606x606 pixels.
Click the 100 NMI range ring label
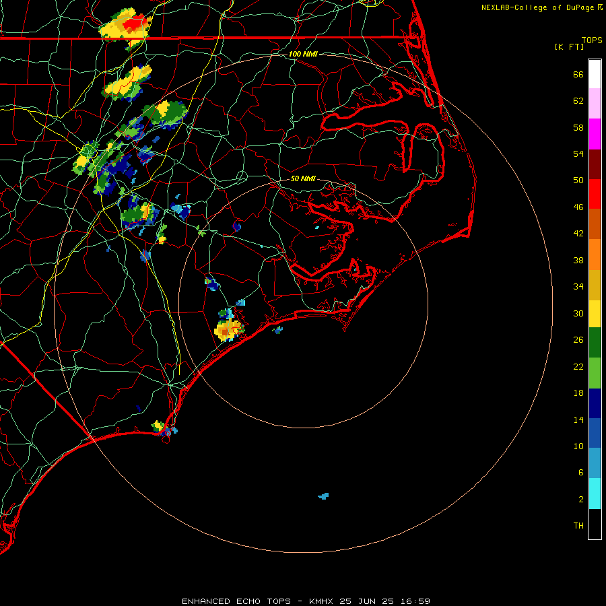click(x=303, y=54)
